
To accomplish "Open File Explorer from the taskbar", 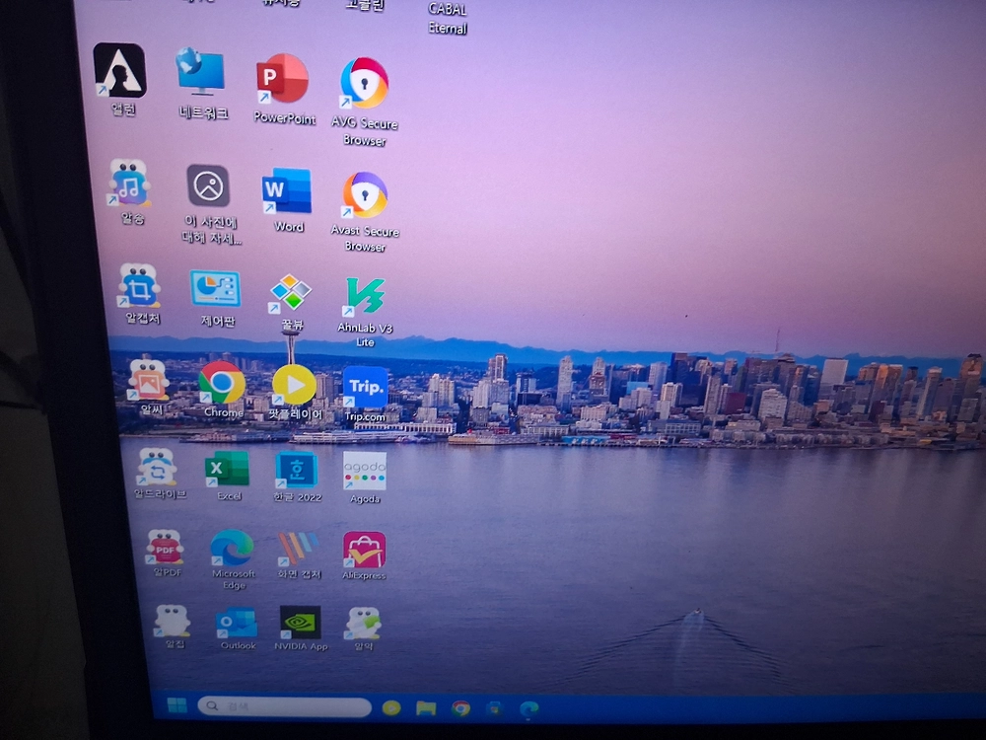I will pyautogui.click(x=426, y=708).
